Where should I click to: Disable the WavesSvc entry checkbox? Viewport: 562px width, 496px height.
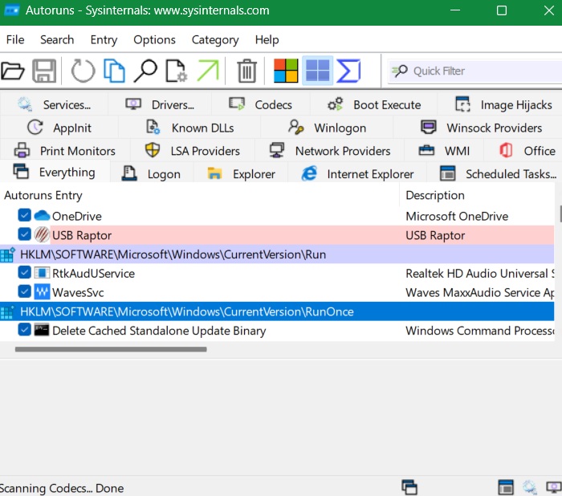[x=24, y=291]
